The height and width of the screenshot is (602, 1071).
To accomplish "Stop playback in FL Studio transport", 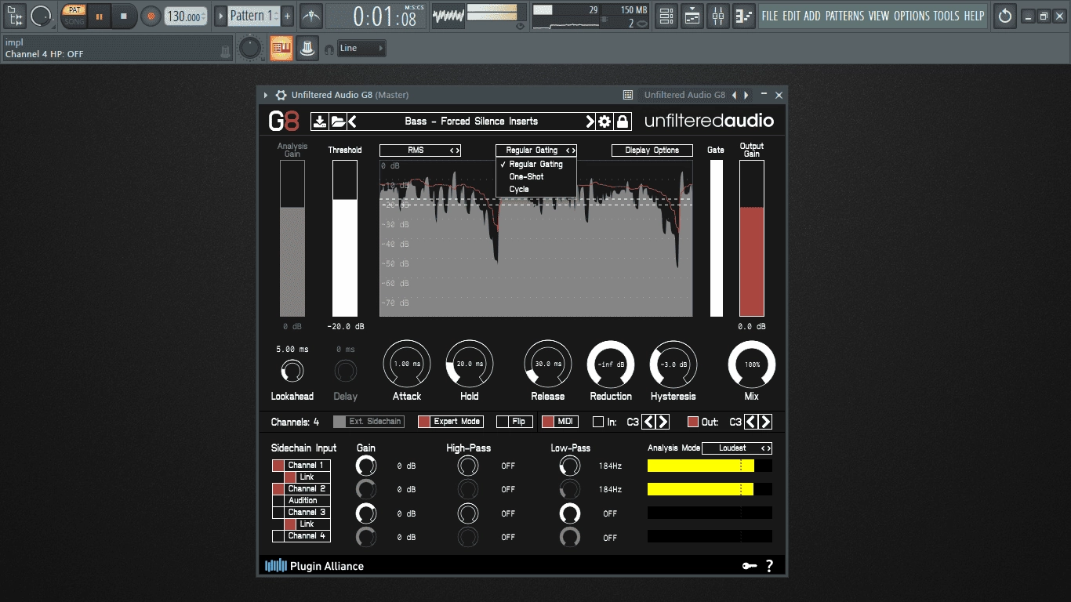I will (123, 16).
